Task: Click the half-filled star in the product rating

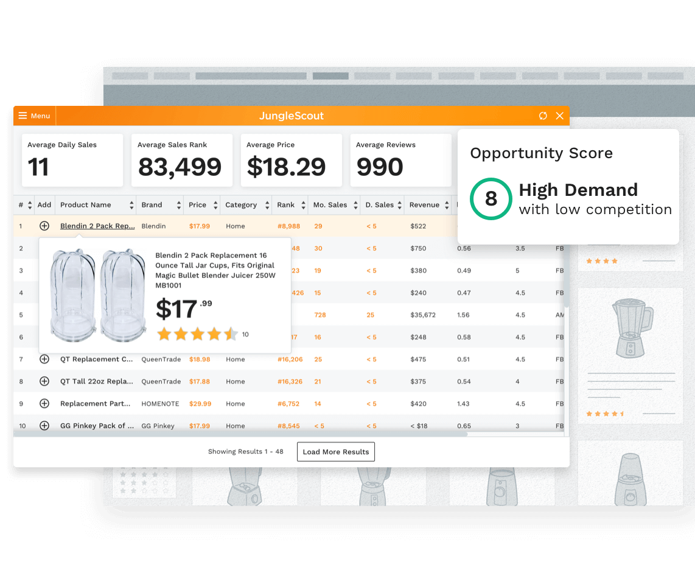Action: pyautogui.click(x=229, y=334)
